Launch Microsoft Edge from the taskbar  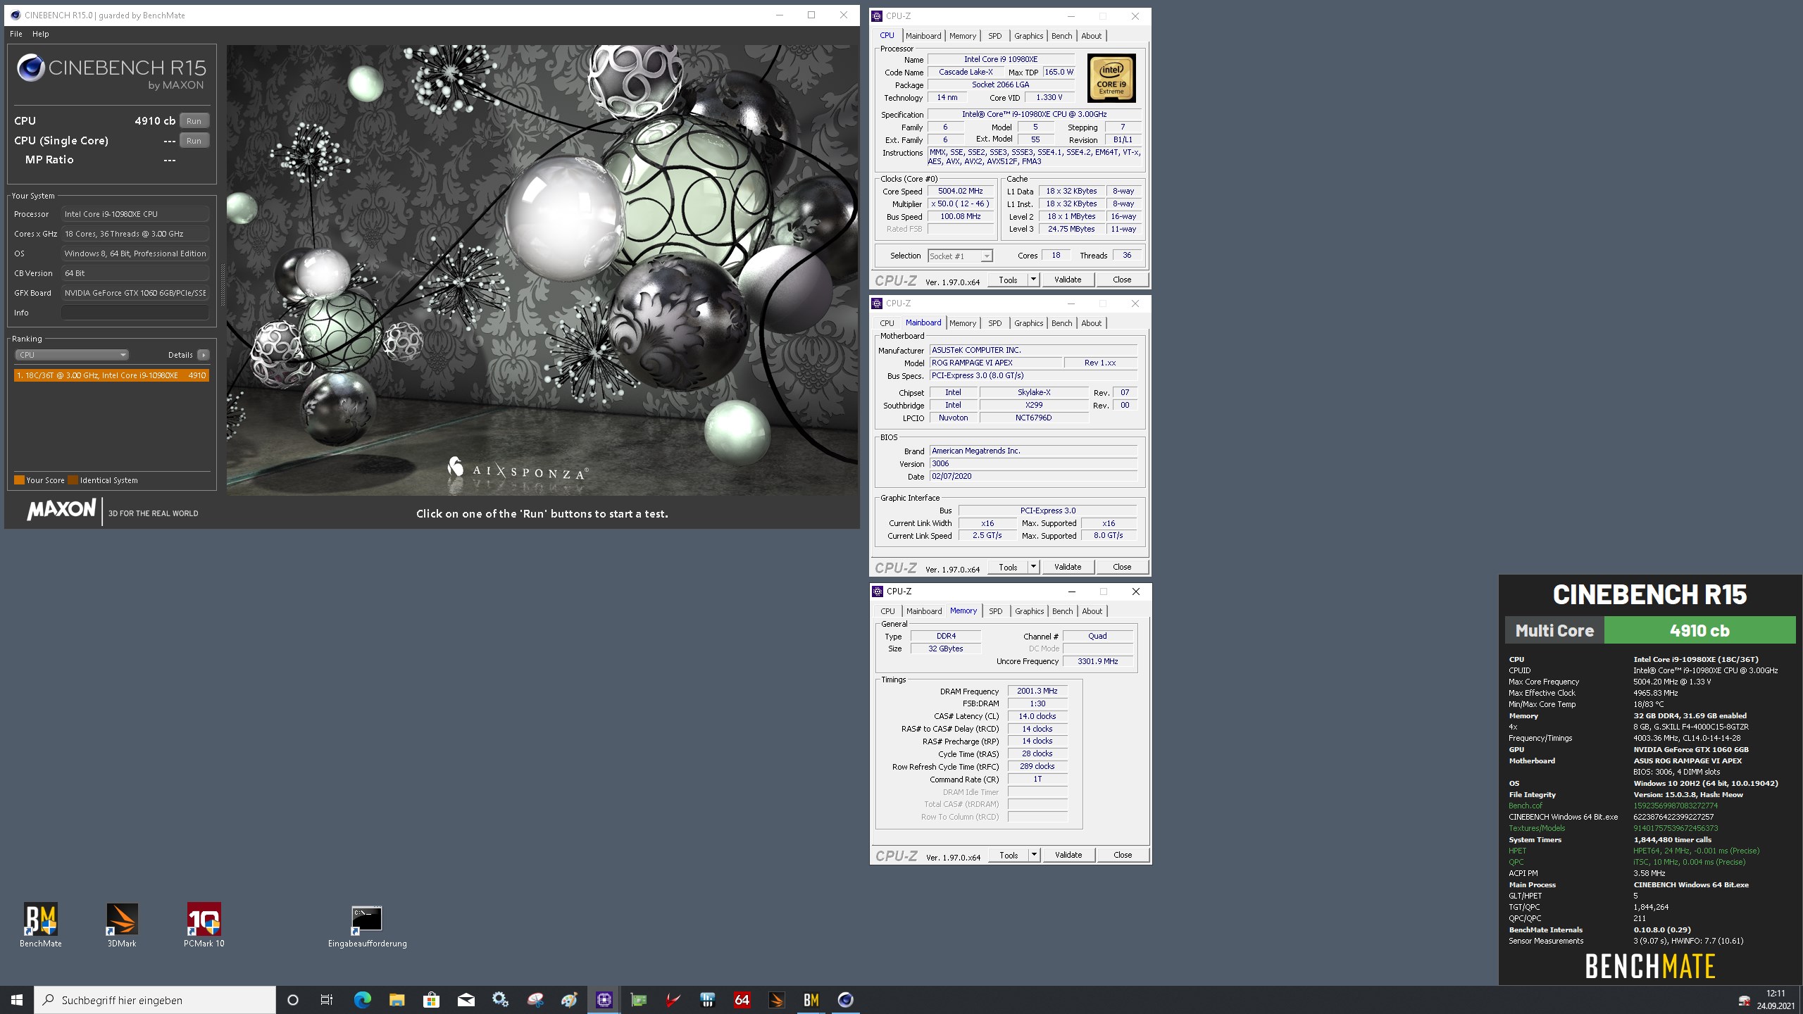tap(362, 1000)
